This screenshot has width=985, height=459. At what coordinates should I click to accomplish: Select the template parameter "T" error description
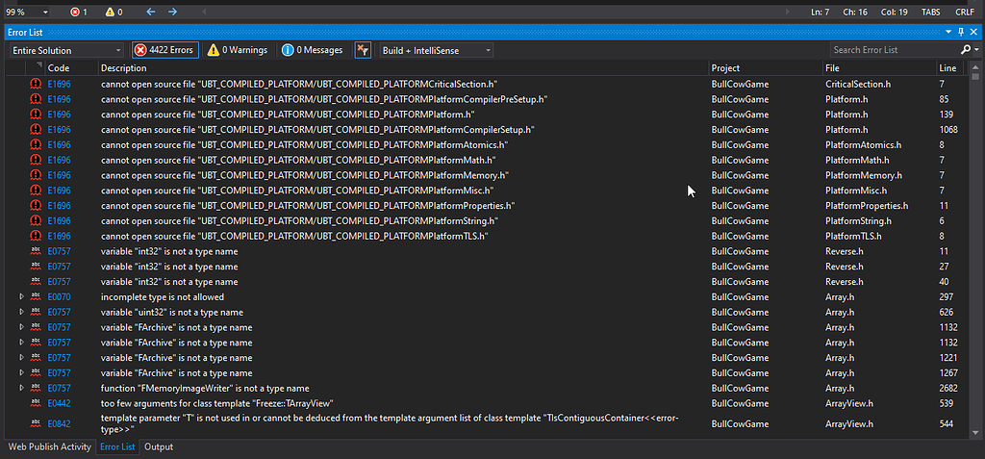coord(390,423)
